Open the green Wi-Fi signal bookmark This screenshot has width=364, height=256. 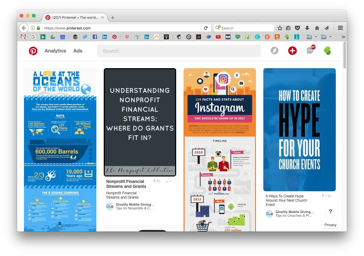pyautogui.click(x=166, y=37)
